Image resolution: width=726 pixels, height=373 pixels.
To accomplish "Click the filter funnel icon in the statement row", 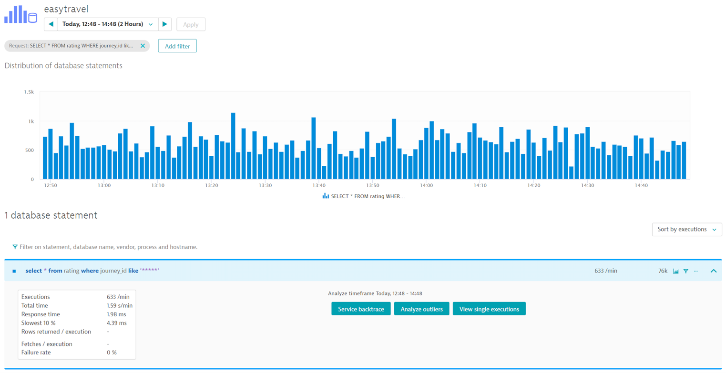I will pyautogui.click(x=685, y=271).
